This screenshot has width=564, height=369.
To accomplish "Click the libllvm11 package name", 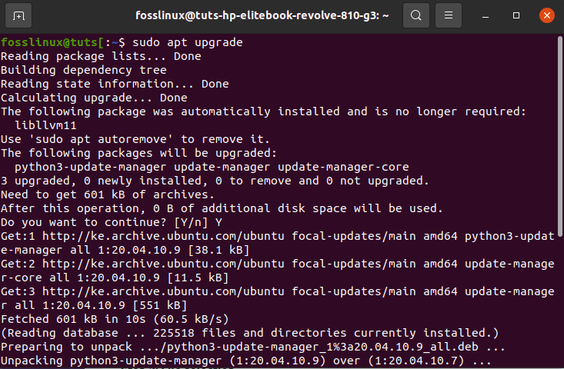I will 46,125.
